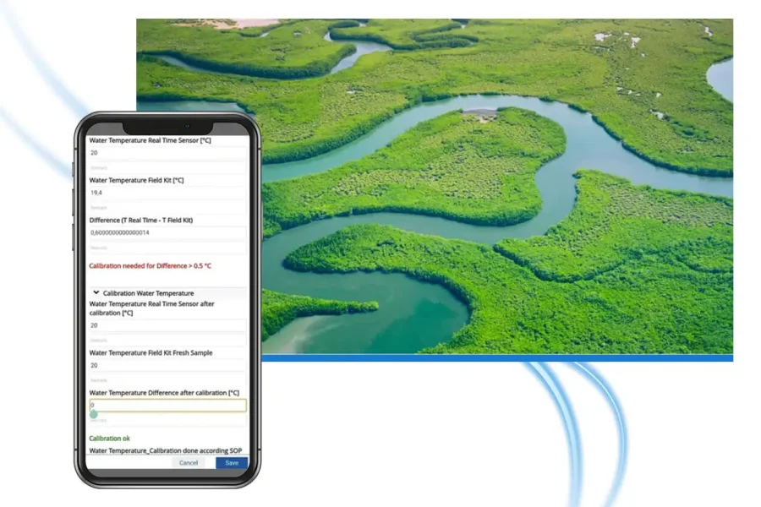The width and height of the screenshot is (761, 507).
Task: Select the Water Temperature Field Kit value 19,4
Action: click(165, 193)
